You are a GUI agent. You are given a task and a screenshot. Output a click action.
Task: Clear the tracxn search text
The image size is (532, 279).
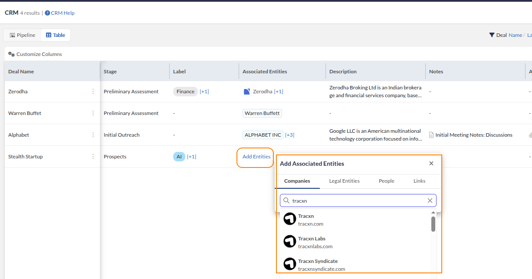click(430, 200)
